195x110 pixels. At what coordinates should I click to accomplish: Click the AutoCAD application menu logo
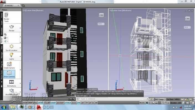(x=3, y=2)
